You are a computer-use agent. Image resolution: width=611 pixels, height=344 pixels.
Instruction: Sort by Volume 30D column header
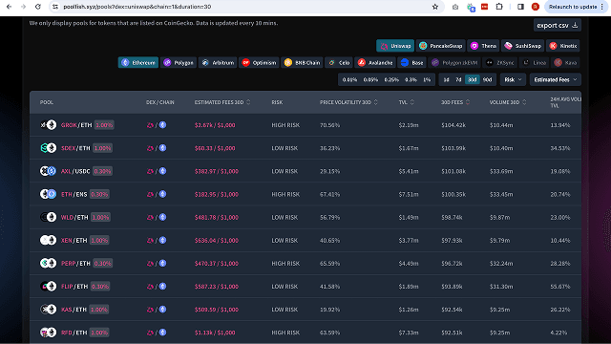click(x=508, y=102)
